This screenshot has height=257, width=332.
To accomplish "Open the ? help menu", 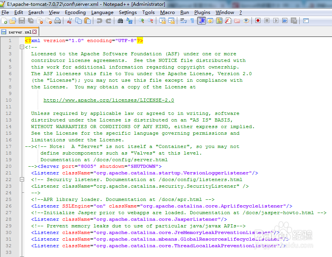I will pyautogui.click(x=241, y=12).
